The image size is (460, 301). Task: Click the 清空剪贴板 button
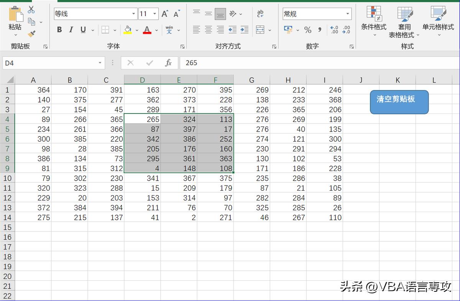coord(399,102)
